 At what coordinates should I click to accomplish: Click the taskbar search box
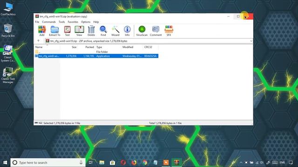click(x=48, y=162)
